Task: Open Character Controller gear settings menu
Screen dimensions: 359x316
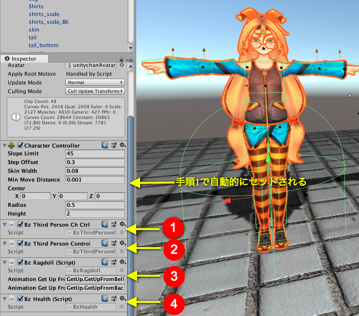Action: tap(123, 145)
